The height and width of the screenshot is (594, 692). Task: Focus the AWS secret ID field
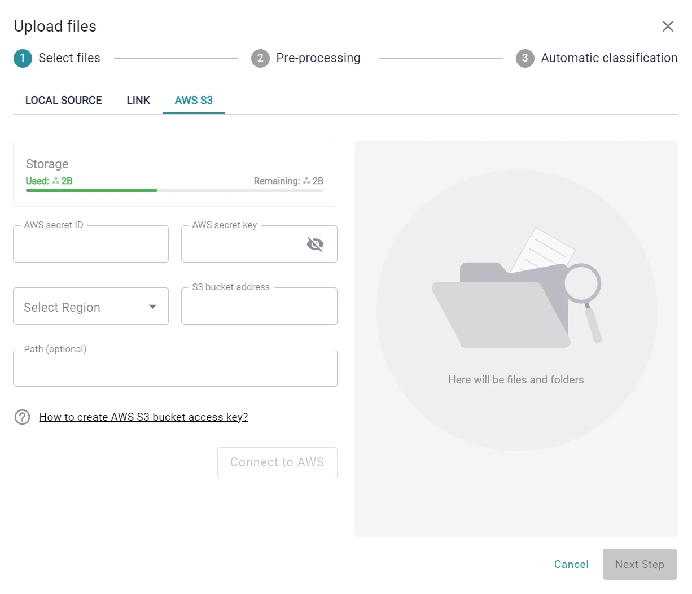pos(91,244)
